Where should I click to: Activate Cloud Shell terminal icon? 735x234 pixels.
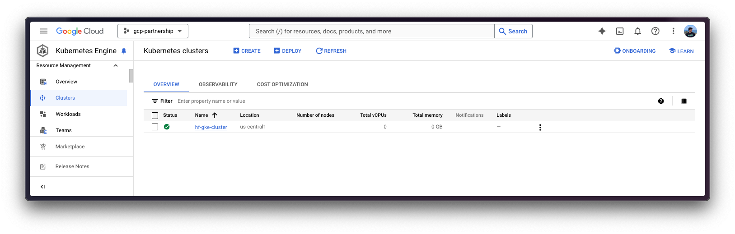coord(620,31)
